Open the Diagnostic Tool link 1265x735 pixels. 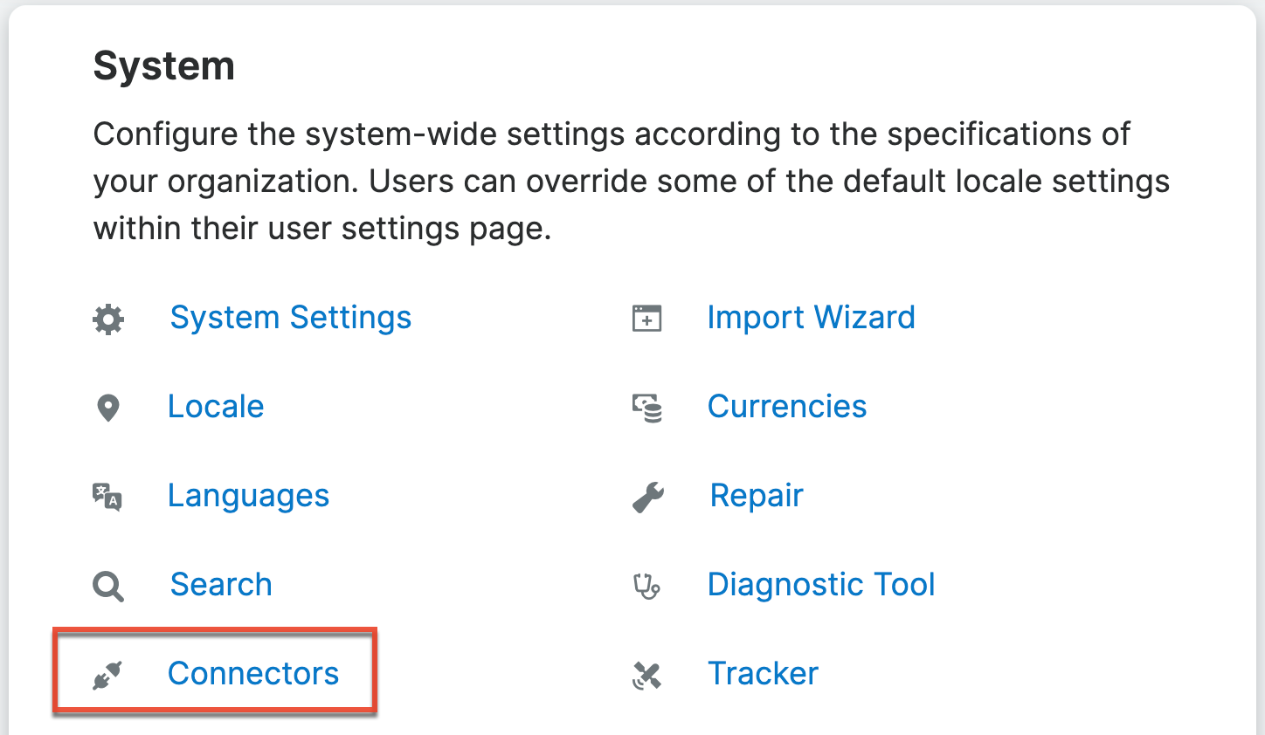point(821,585)
